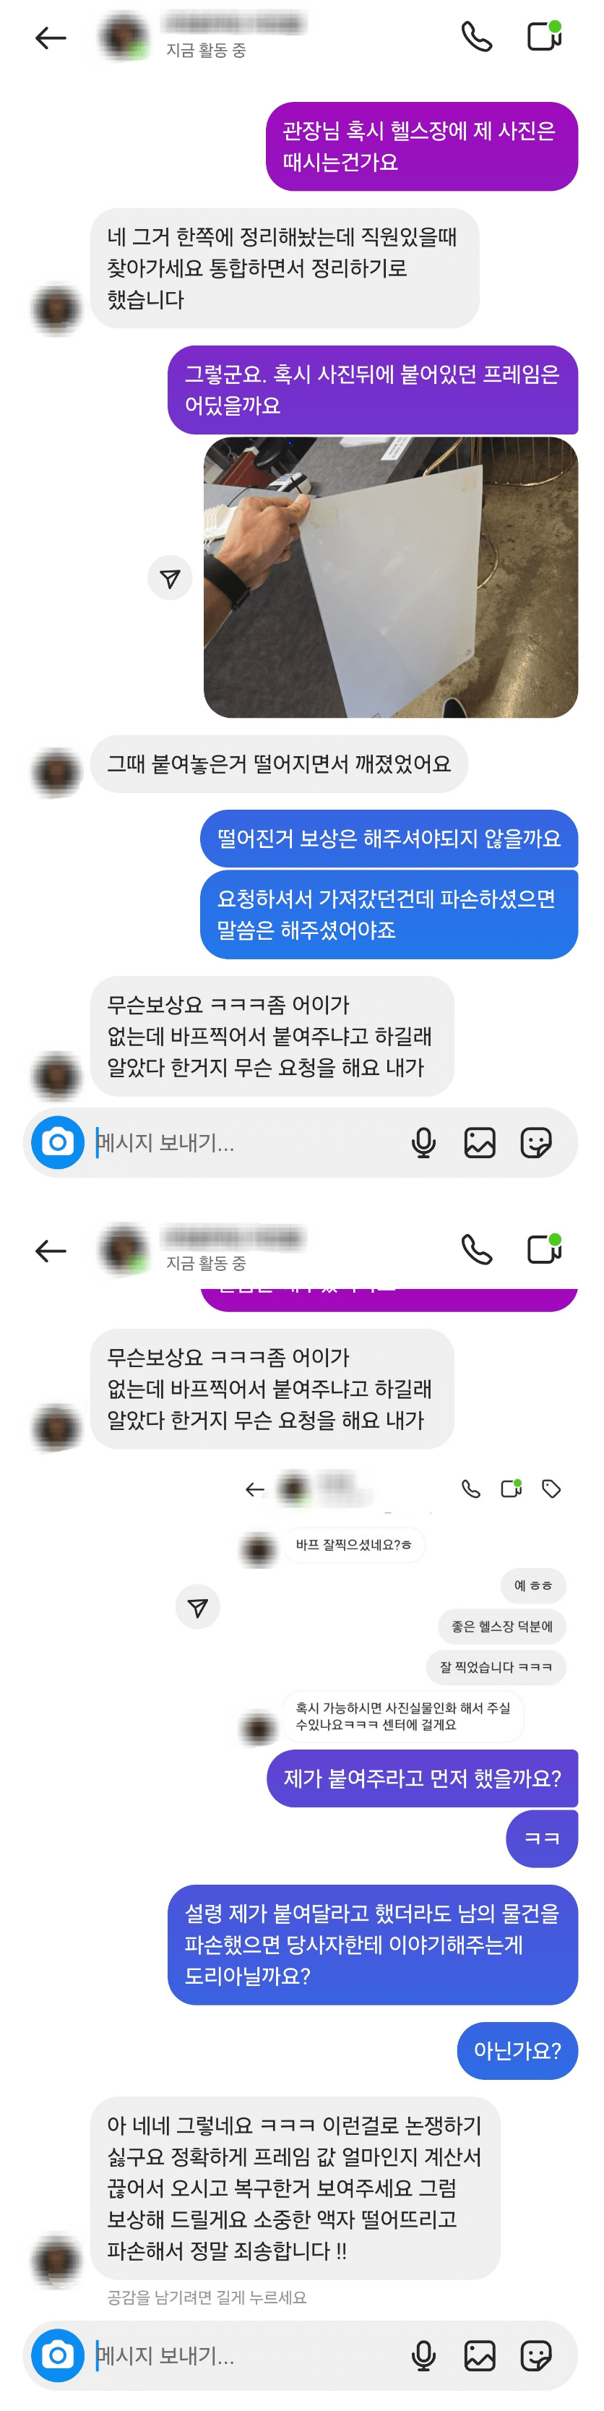Screen dimensions: 604x2411
Task: Open sticker icon in bottom message bar
Action: tap(536, 2355)
